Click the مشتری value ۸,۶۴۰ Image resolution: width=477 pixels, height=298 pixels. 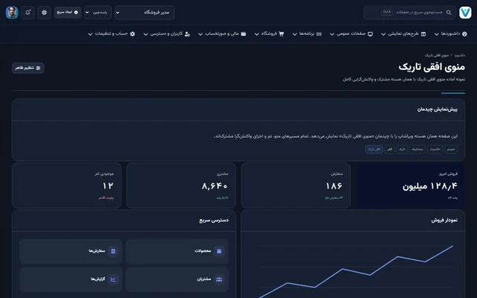click(215, 186)
